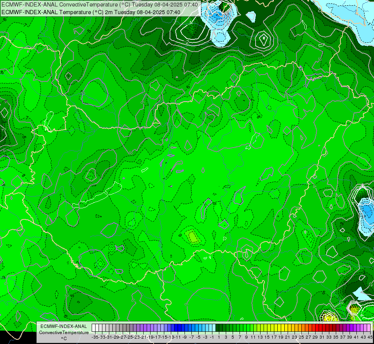Click the °C unit label in legend
This screenshot has height=344, width=374.
pyautogui.click(x=64, y=338)
